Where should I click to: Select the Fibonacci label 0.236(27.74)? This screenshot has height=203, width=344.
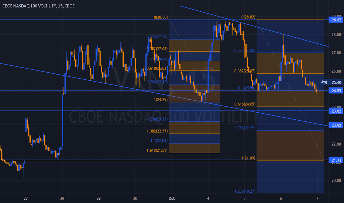pos(157,37)
